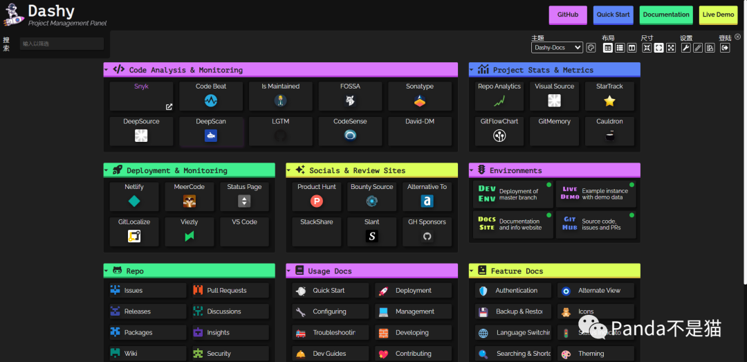This screenshot has width=747, height=362.
Task: Click the Dashy astronaut logo
Action: [x=13, y=15]
